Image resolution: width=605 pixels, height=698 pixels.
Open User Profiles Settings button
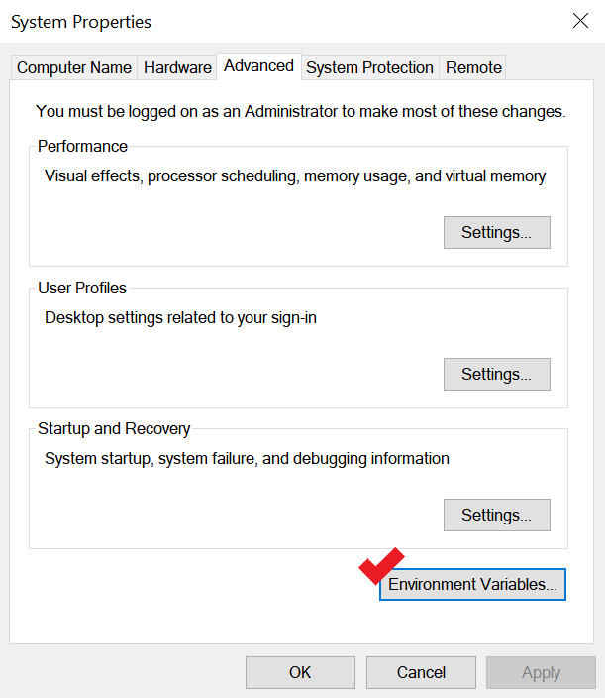click(496, 374)
